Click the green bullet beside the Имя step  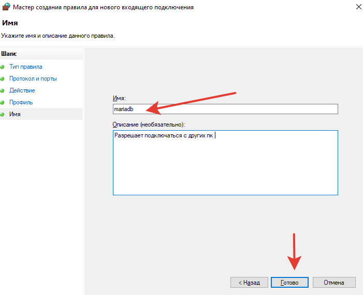tap(3, 114)
